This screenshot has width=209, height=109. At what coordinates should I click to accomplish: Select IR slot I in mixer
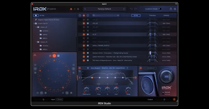tap(54, 56)
